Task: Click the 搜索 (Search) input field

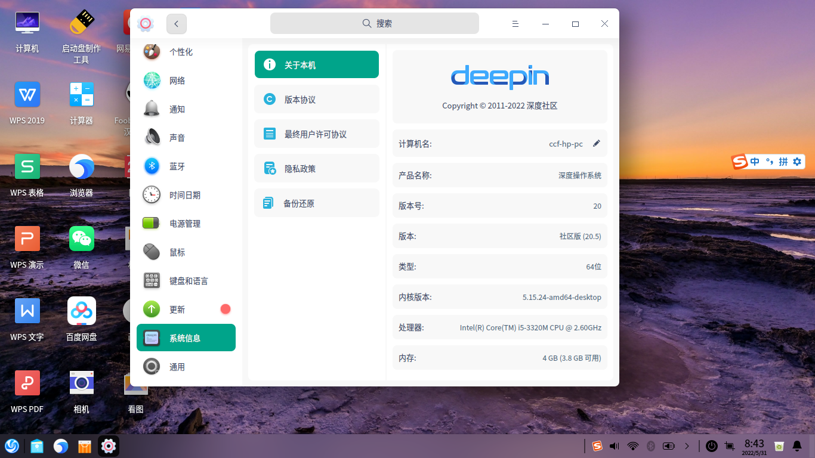Action: 374,23
